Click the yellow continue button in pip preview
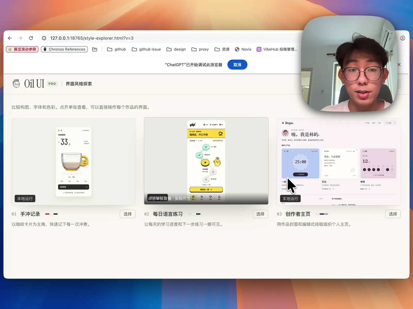Screen dimensions: 413x309 point(206,189)
